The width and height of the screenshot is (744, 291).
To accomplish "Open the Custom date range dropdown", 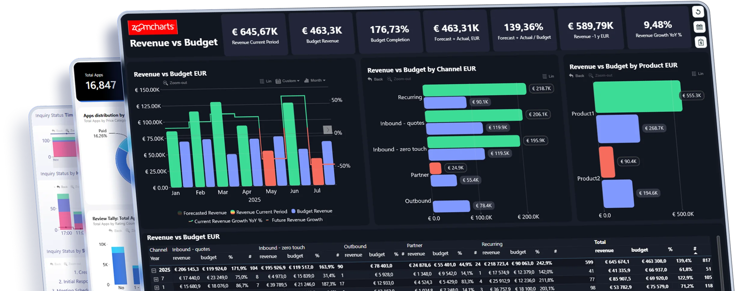I will (288, 81).
